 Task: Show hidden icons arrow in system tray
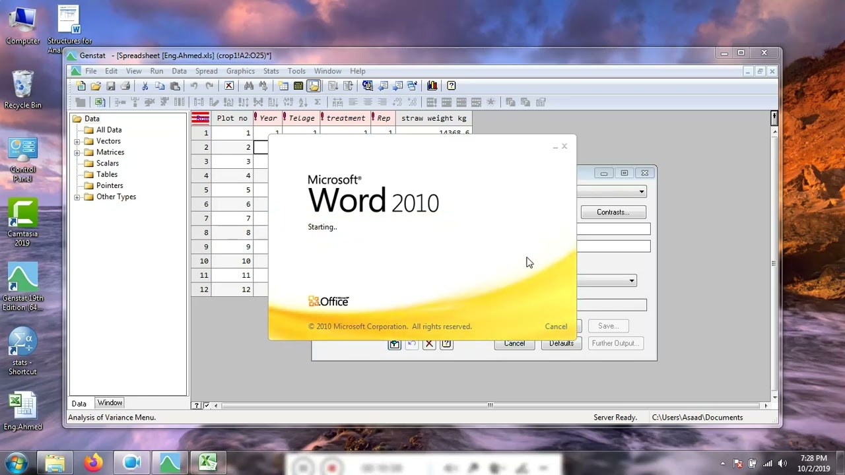click(723, 463)
